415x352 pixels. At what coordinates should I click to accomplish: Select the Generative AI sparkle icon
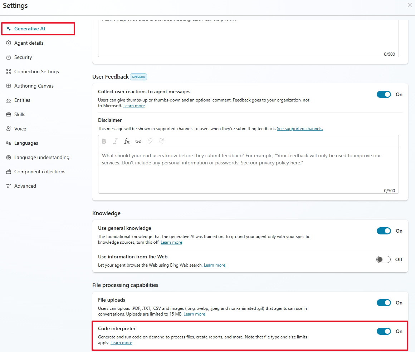click(x=9, y=29)
